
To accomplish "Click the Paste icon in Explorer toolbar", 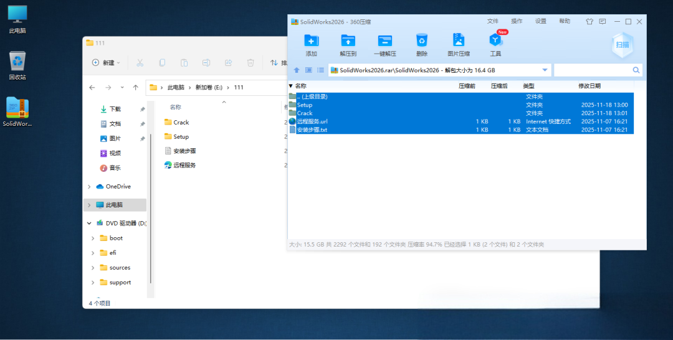I will point(184,63).
